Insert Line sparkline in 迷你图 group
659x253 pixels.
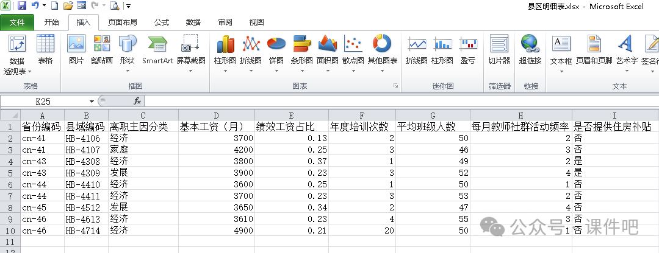click(x=417, y=49)
